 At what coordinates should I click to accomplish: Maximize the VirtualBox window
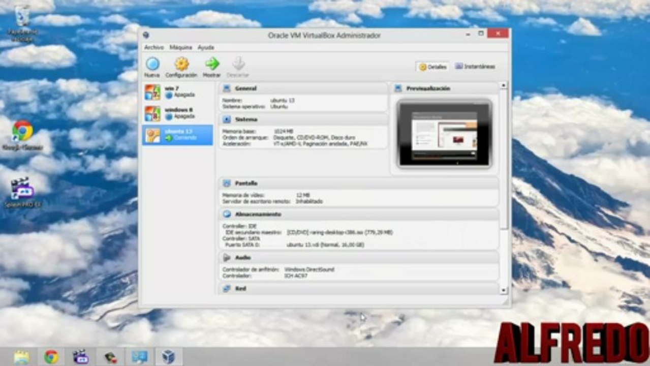(481, 34)
